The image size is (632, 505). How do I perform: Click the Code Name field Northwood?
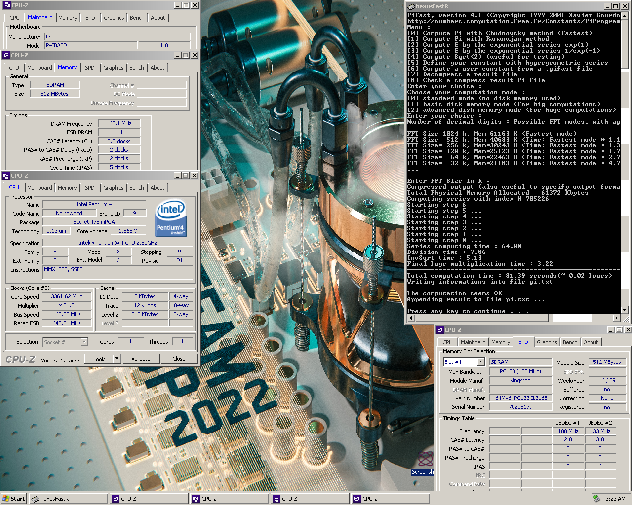[x=69, y=214]
